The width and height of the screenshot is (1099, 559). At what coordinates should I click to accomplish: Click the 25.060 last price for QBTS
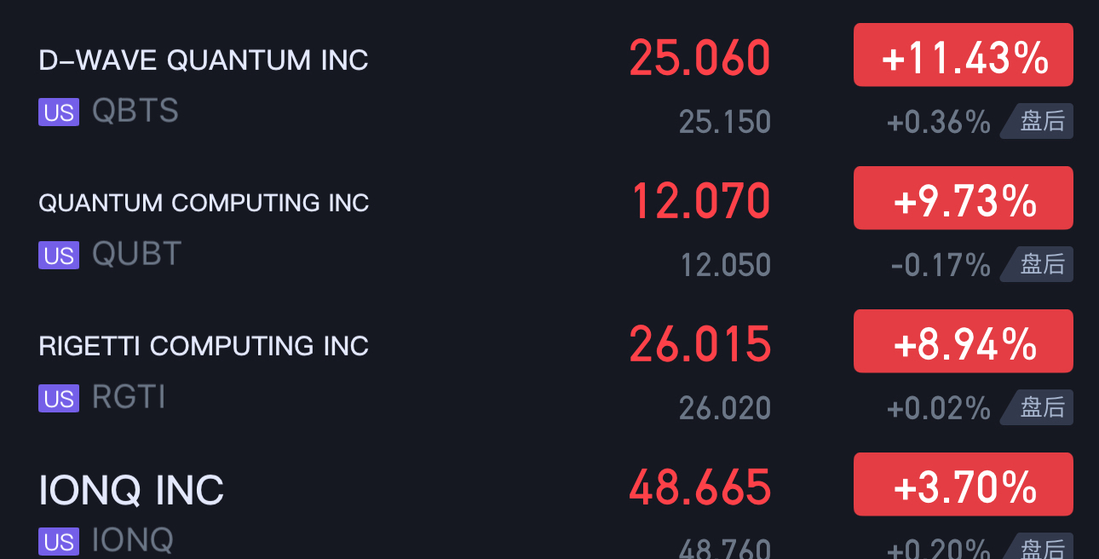point(699,58)
